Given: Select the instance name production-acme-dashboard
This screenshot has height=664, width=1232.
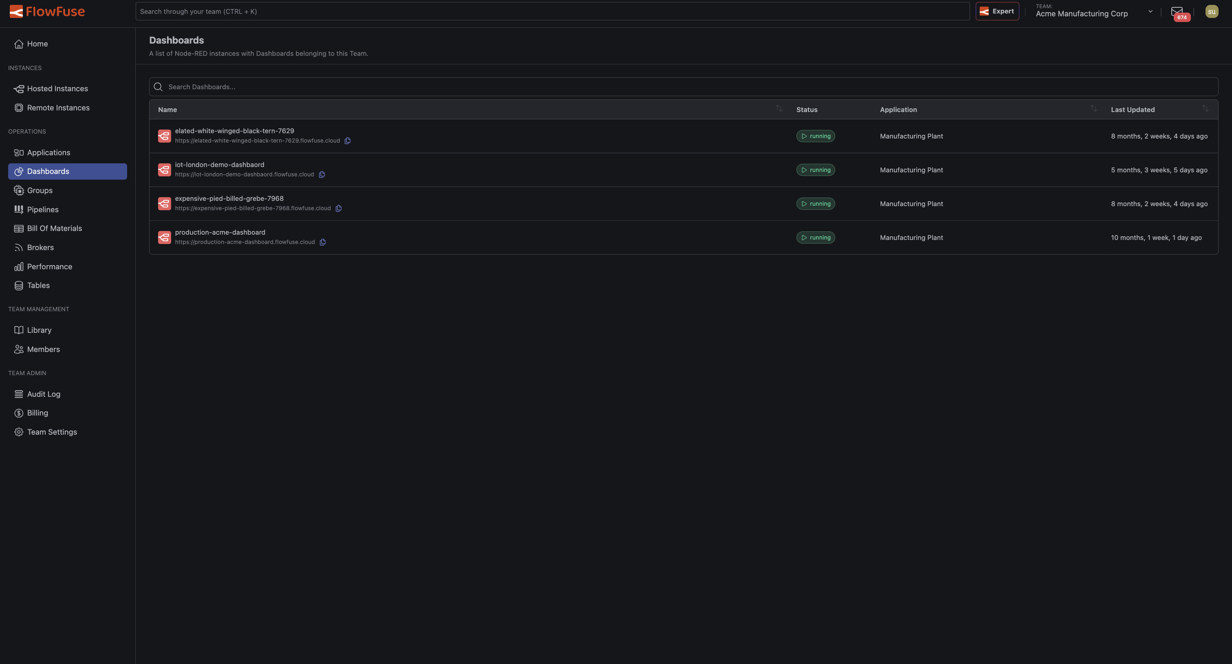Looking at the screenshot, I should 220,232.
